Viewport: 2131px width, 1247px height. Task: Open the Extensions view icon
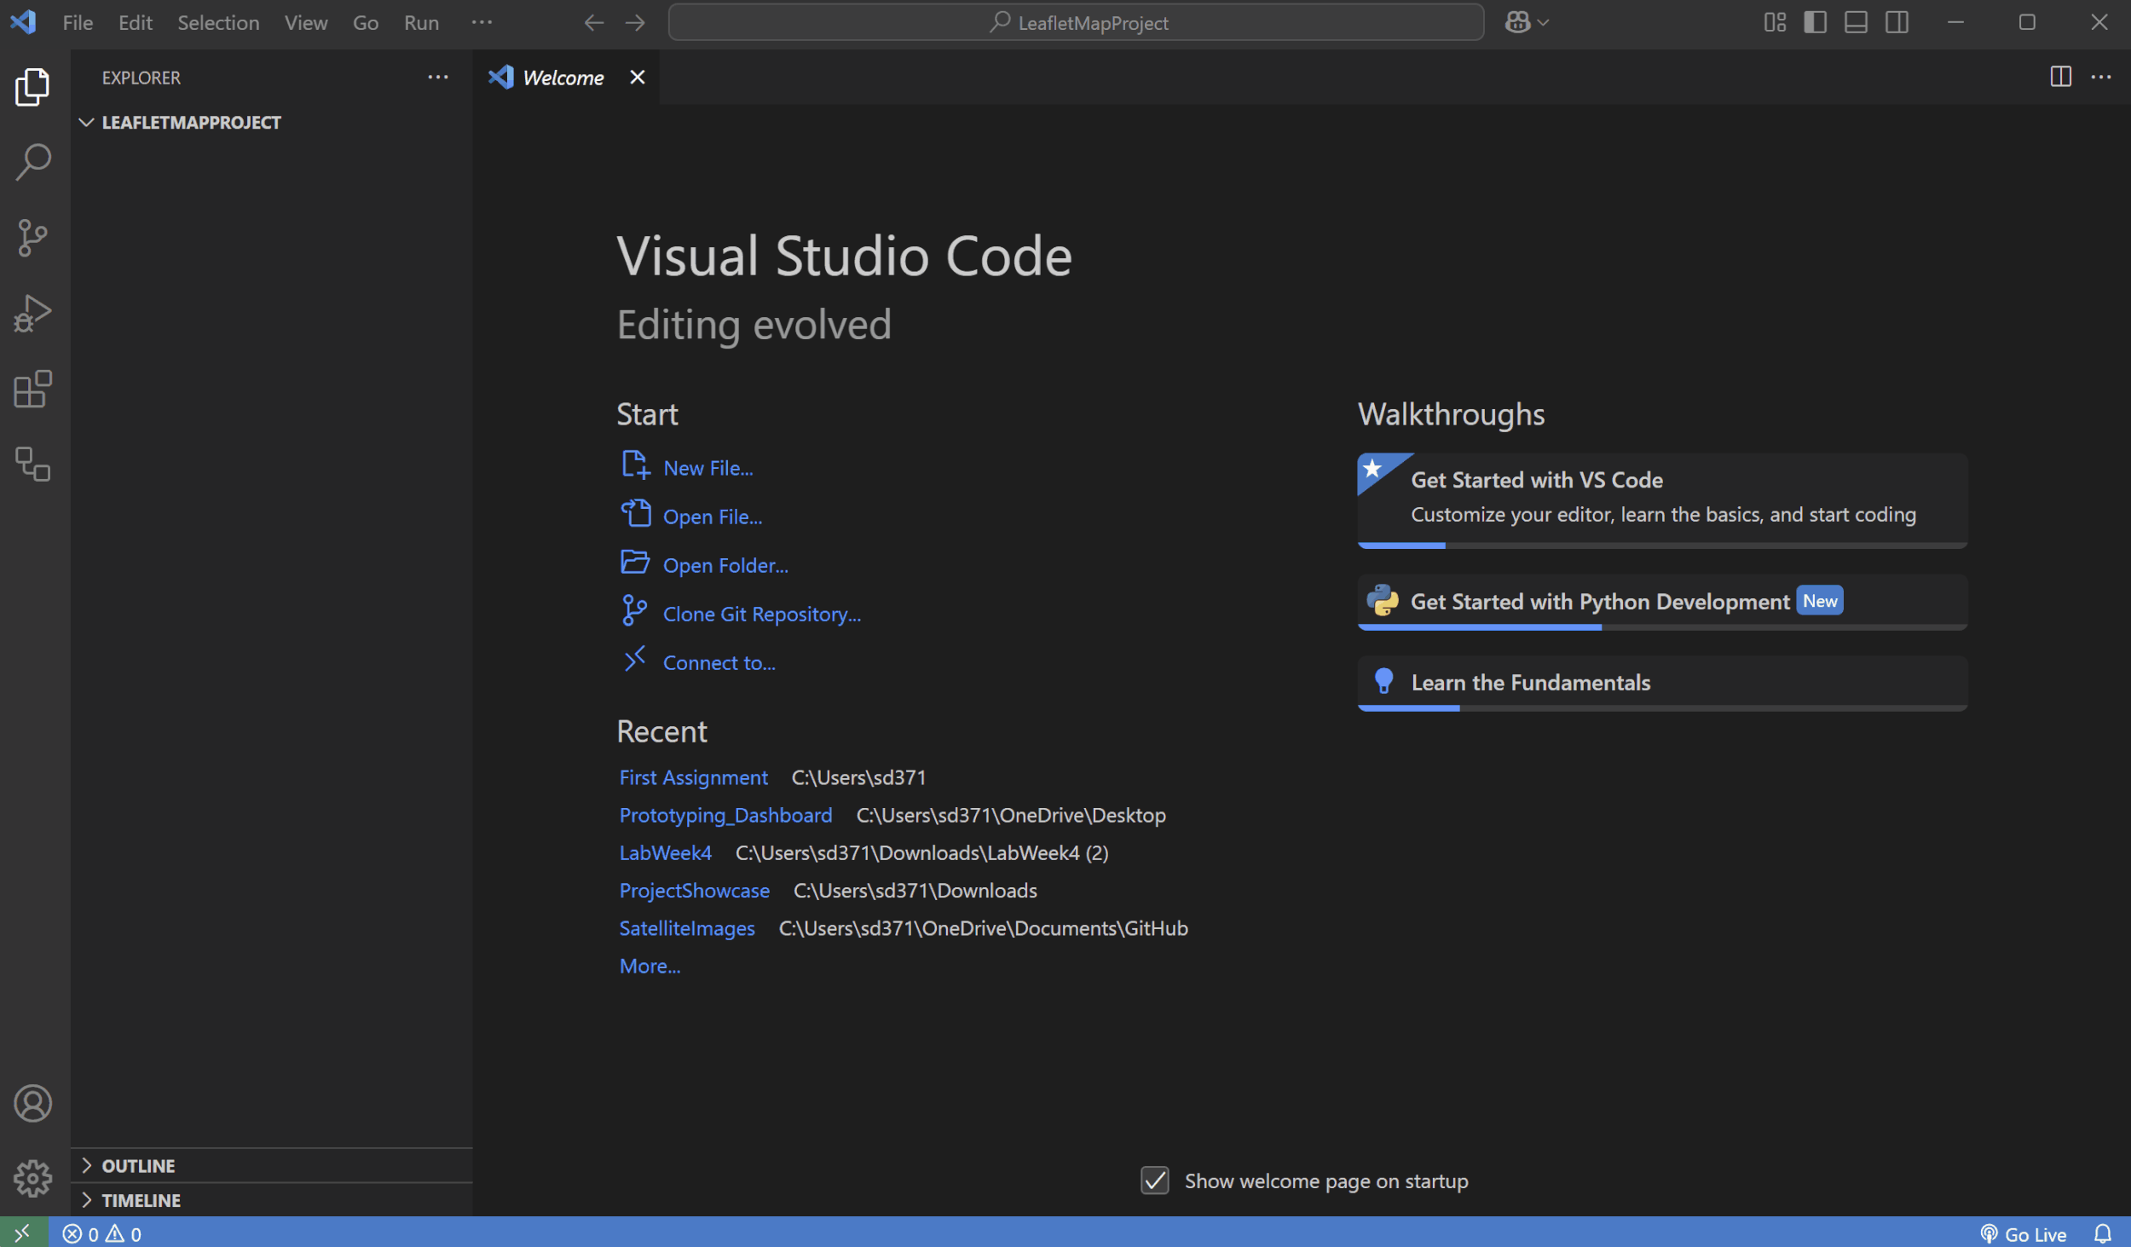(x=32, y=389)
